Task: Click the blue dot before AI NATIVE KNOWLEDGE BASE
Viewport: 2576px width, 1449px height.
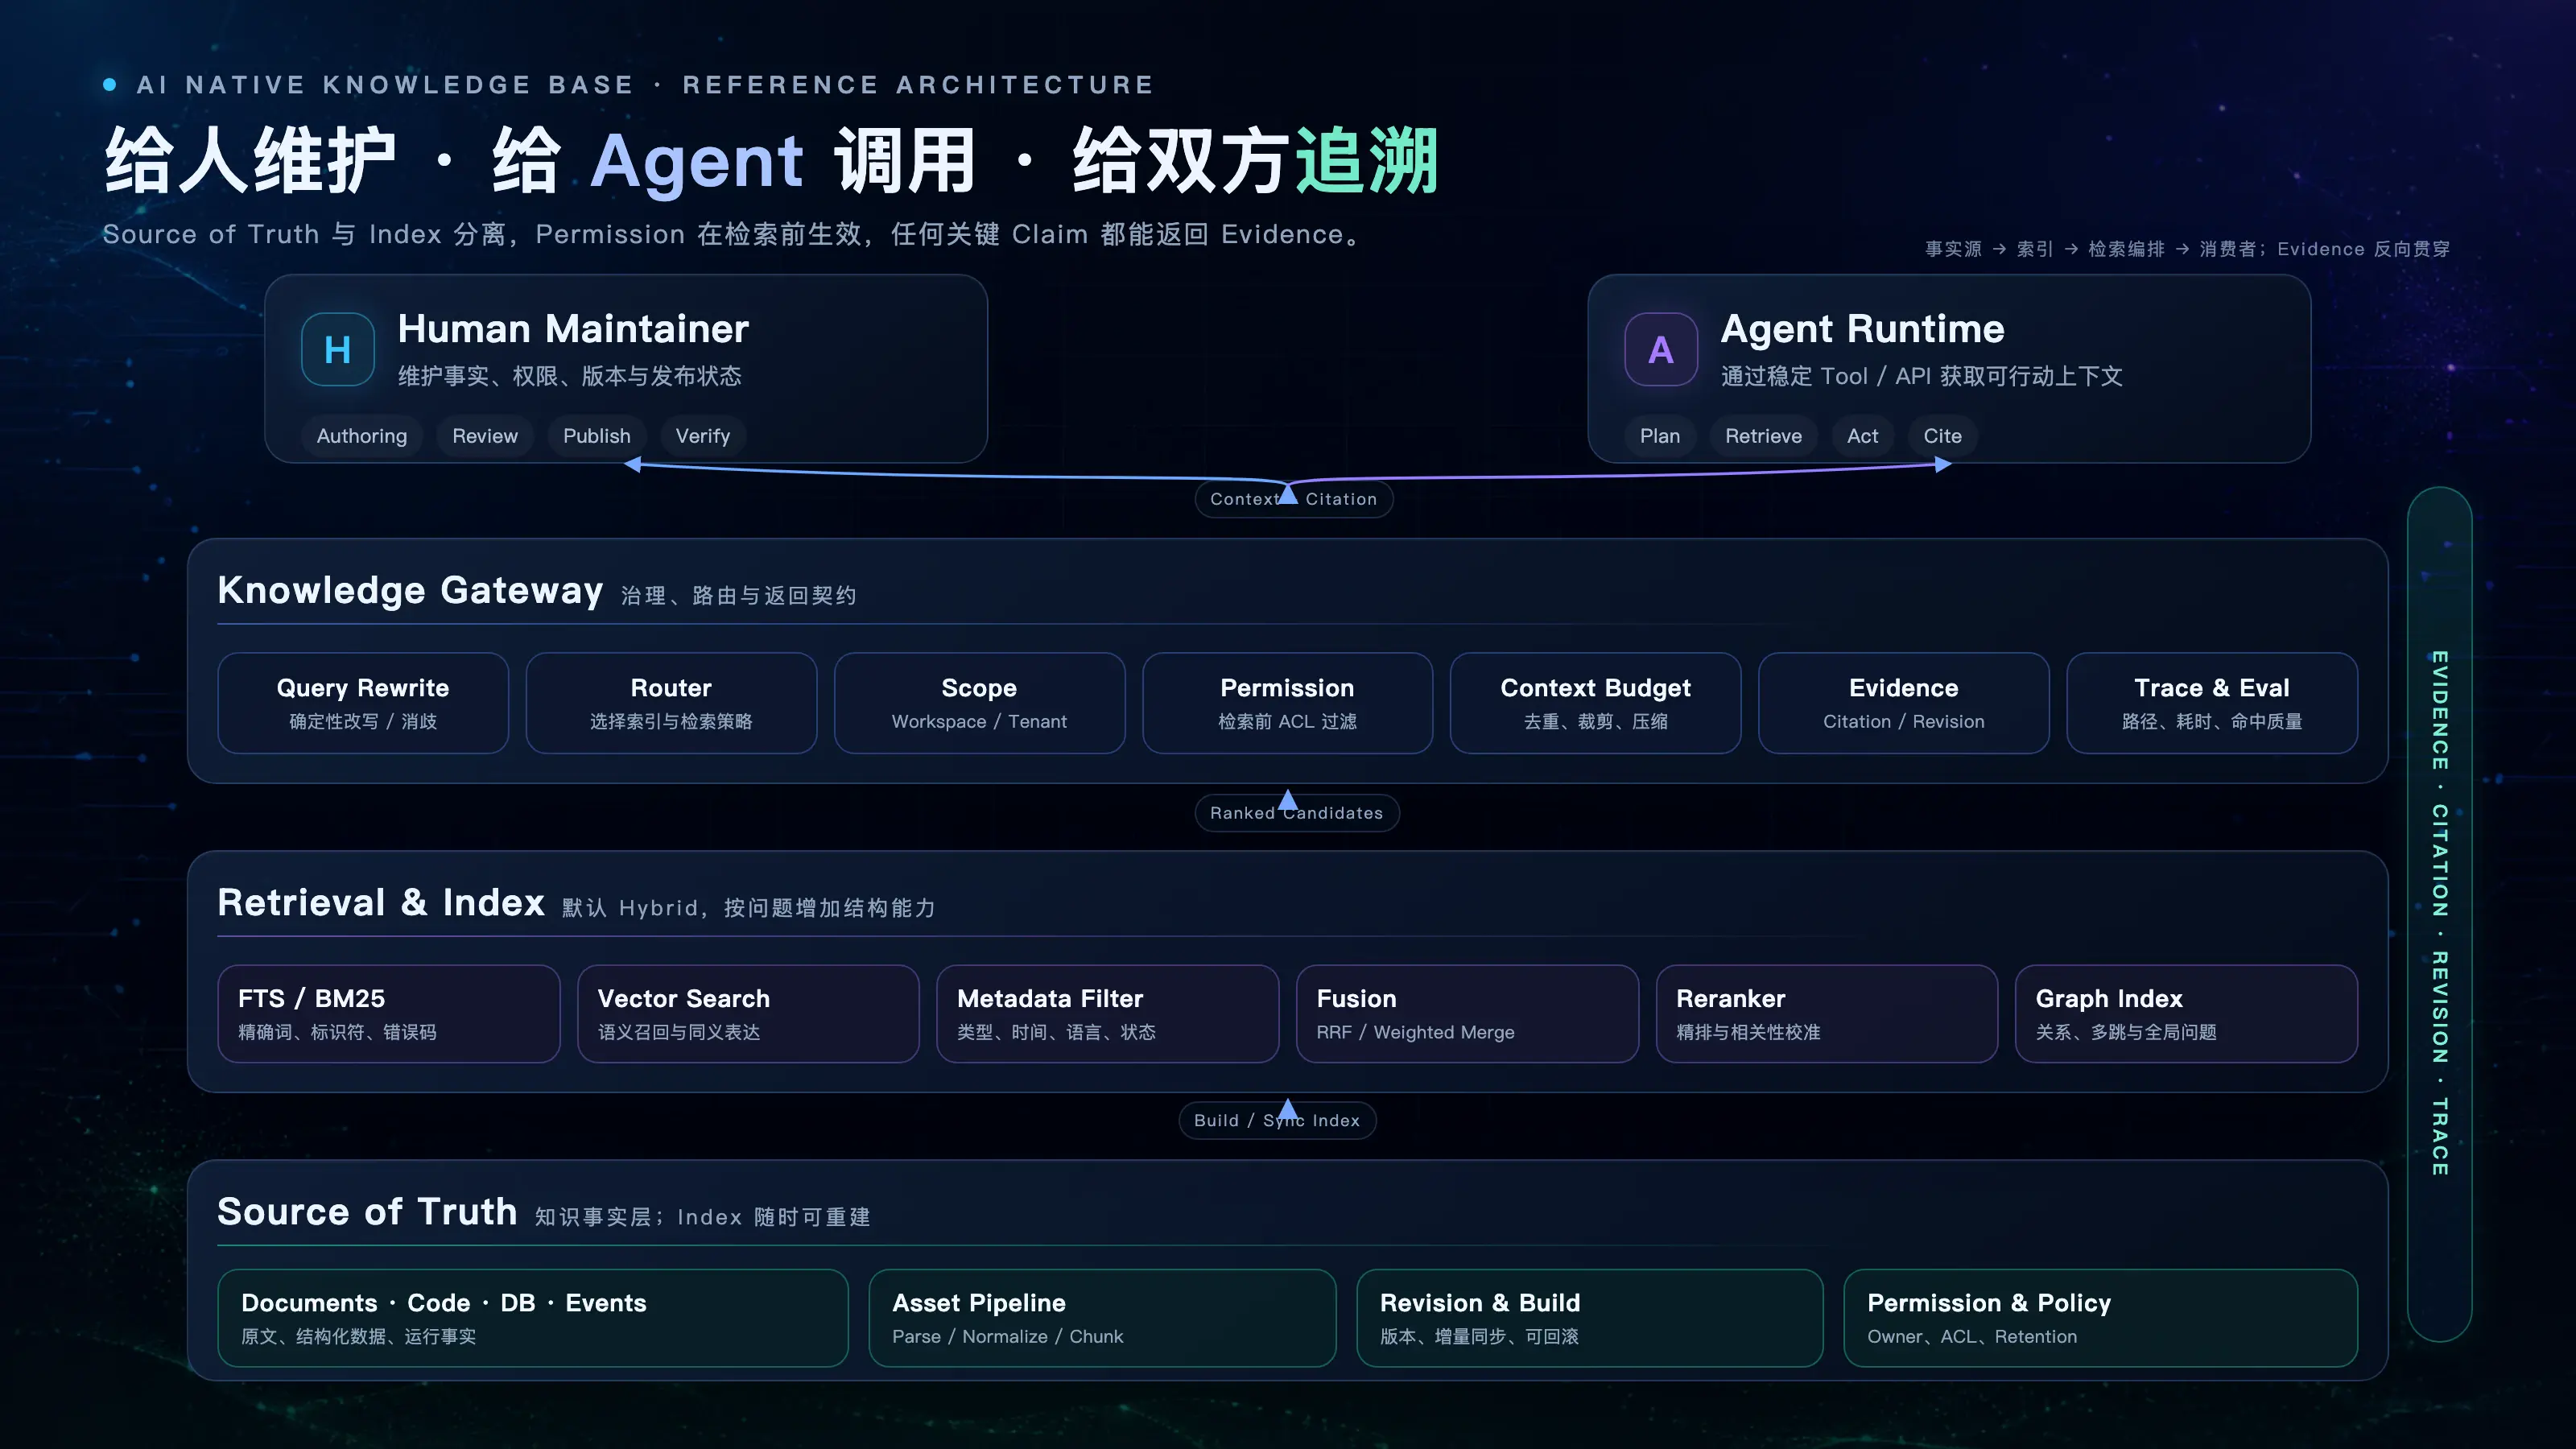Action: [110, 84]
